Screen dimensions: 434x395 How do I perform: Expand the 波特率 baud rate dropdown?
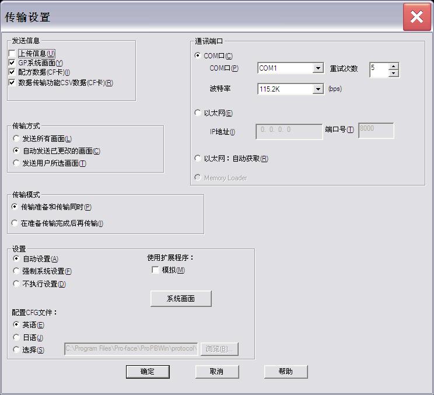point(318,89)
